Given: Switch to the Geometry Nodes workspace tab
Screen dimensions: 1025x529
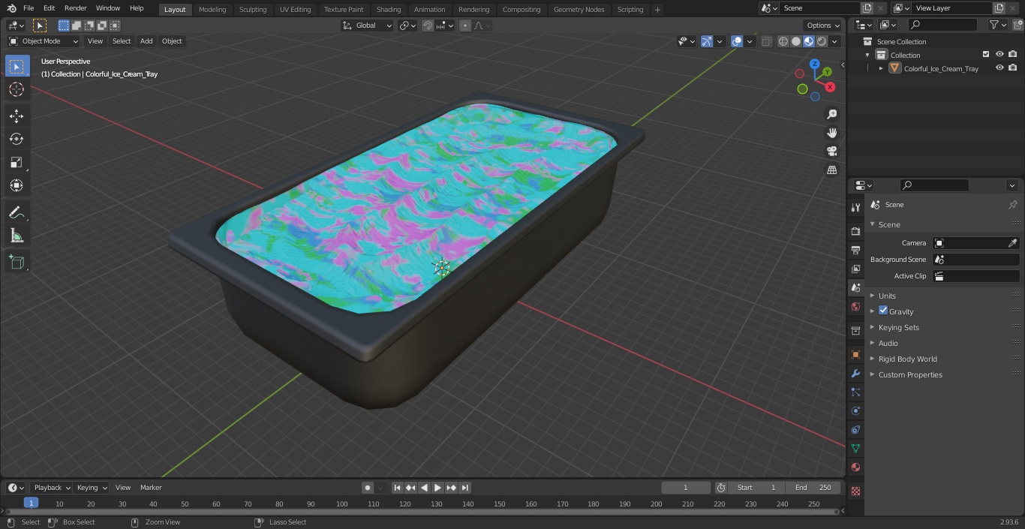Looking at the screenshot, I should point(579,10).
